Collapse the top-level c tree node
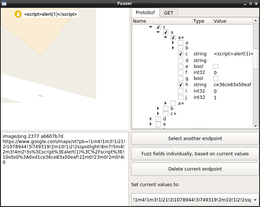 coord(150,27)
